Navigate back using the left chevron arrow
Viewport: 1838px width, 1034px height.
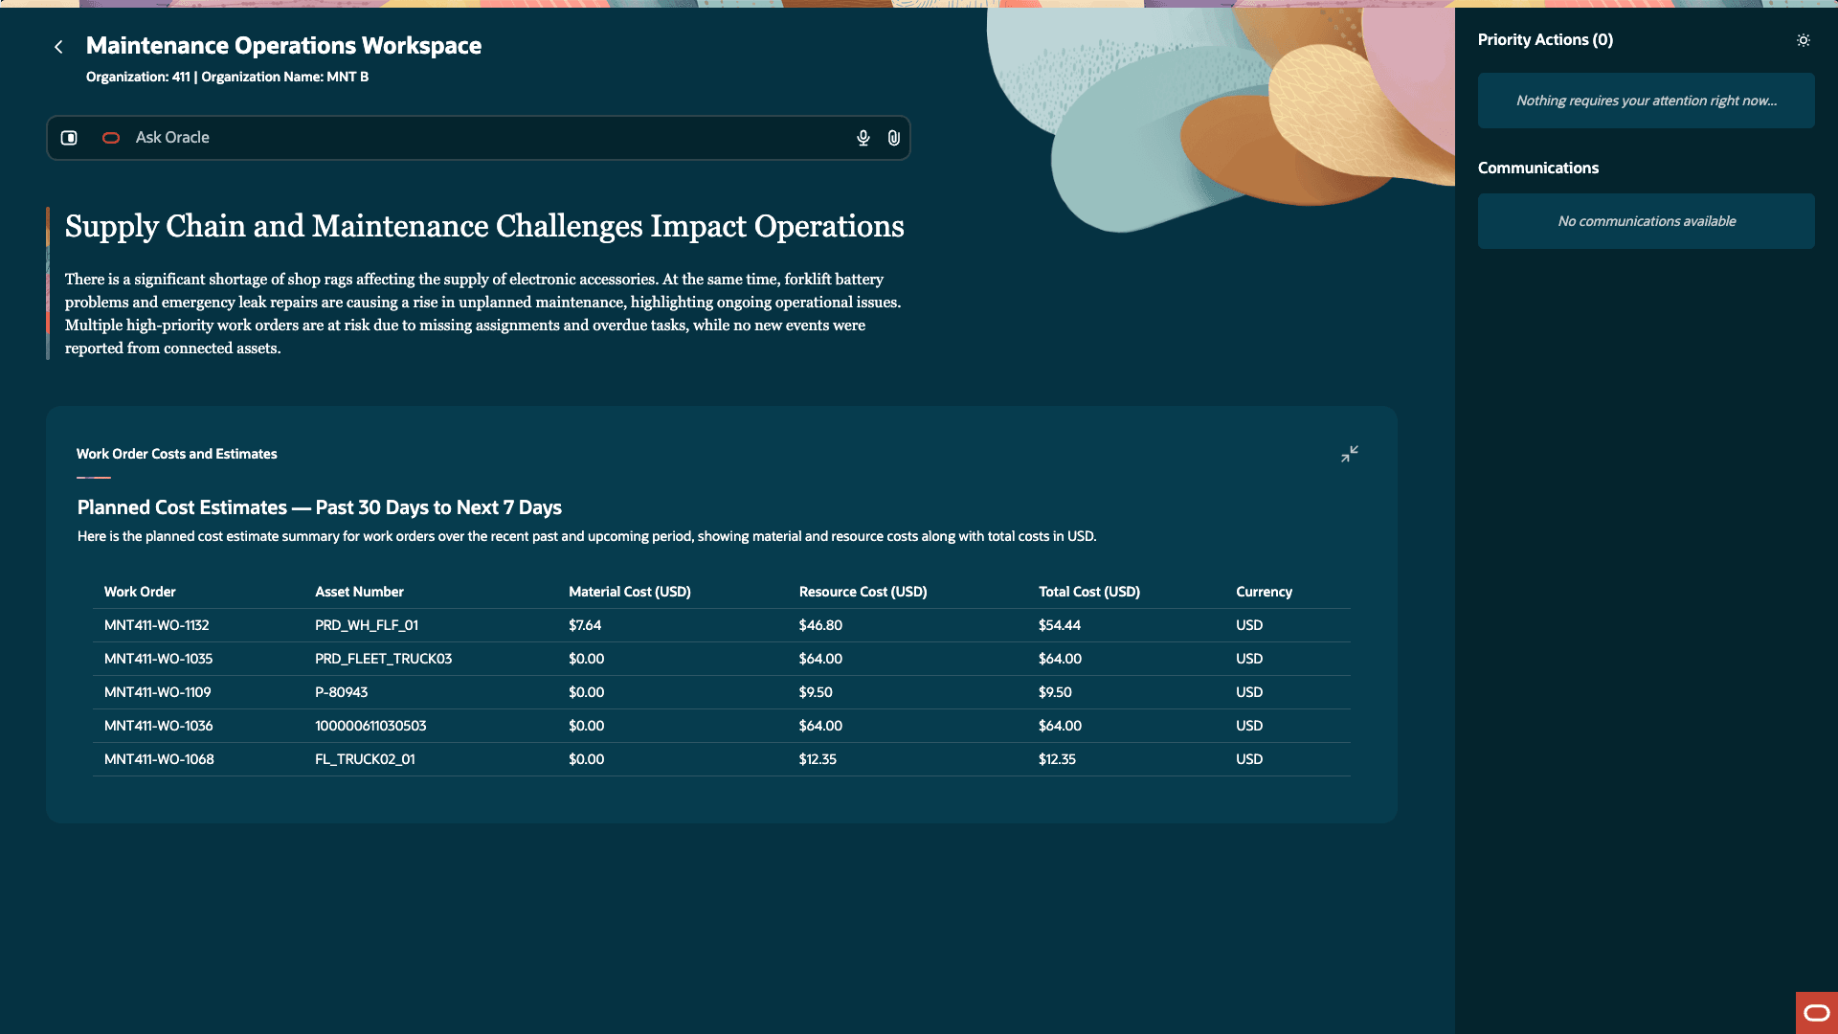click(x=58, y=46)
